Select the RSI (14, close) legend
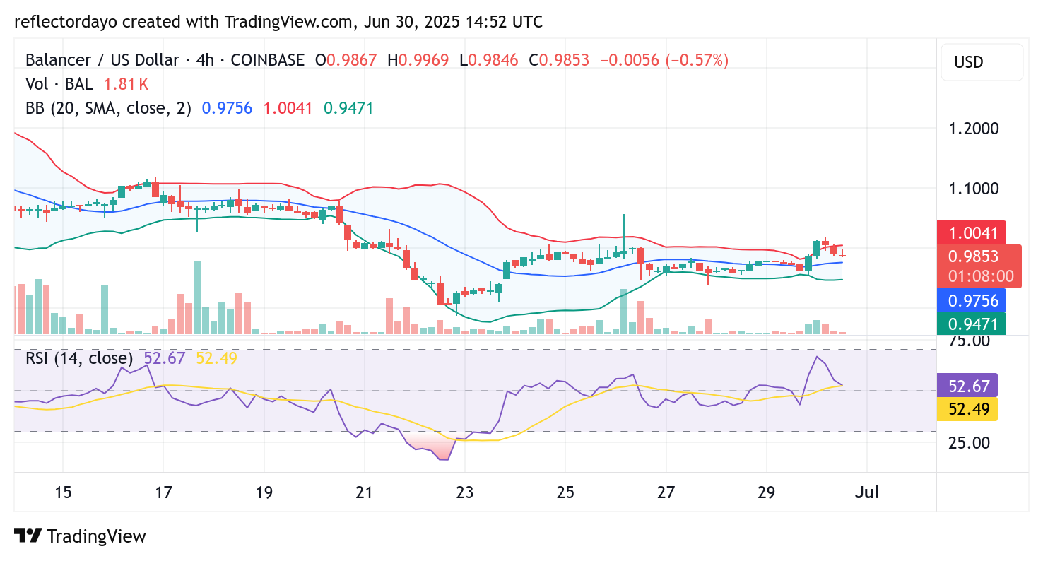 [x=79, y=358]
